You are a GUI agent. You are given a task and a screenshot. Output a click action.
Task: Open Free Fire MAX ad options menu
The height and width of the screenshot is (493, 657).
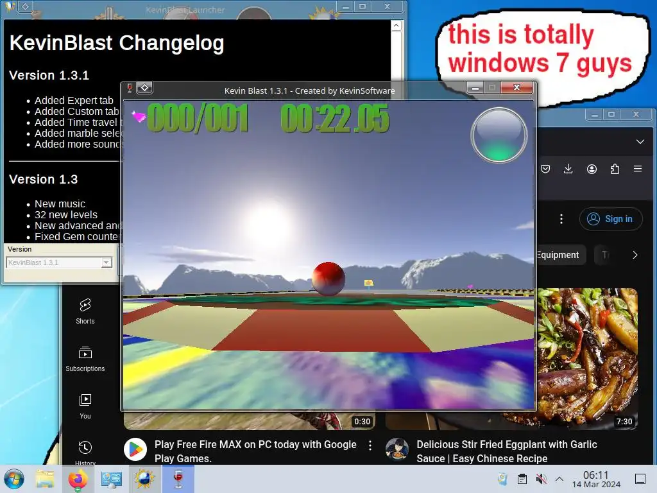point(370,445)
